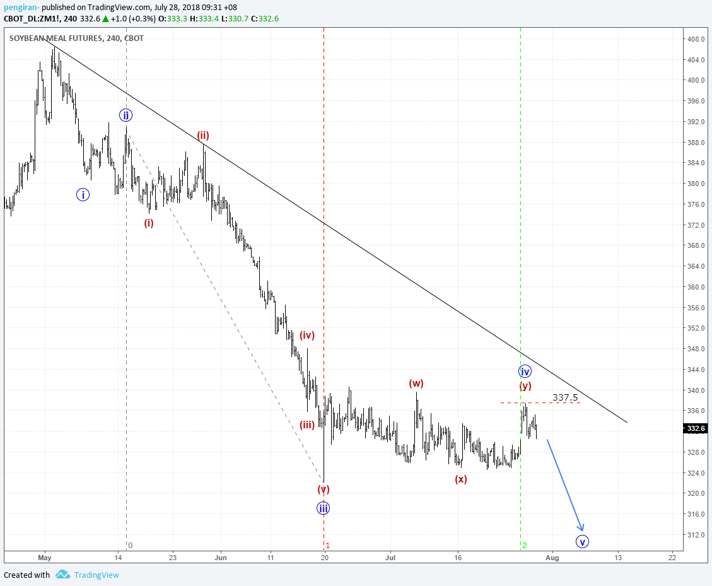Open the TradingView link in footer
This screenshot has height=586, width=712.
point(96,575)
